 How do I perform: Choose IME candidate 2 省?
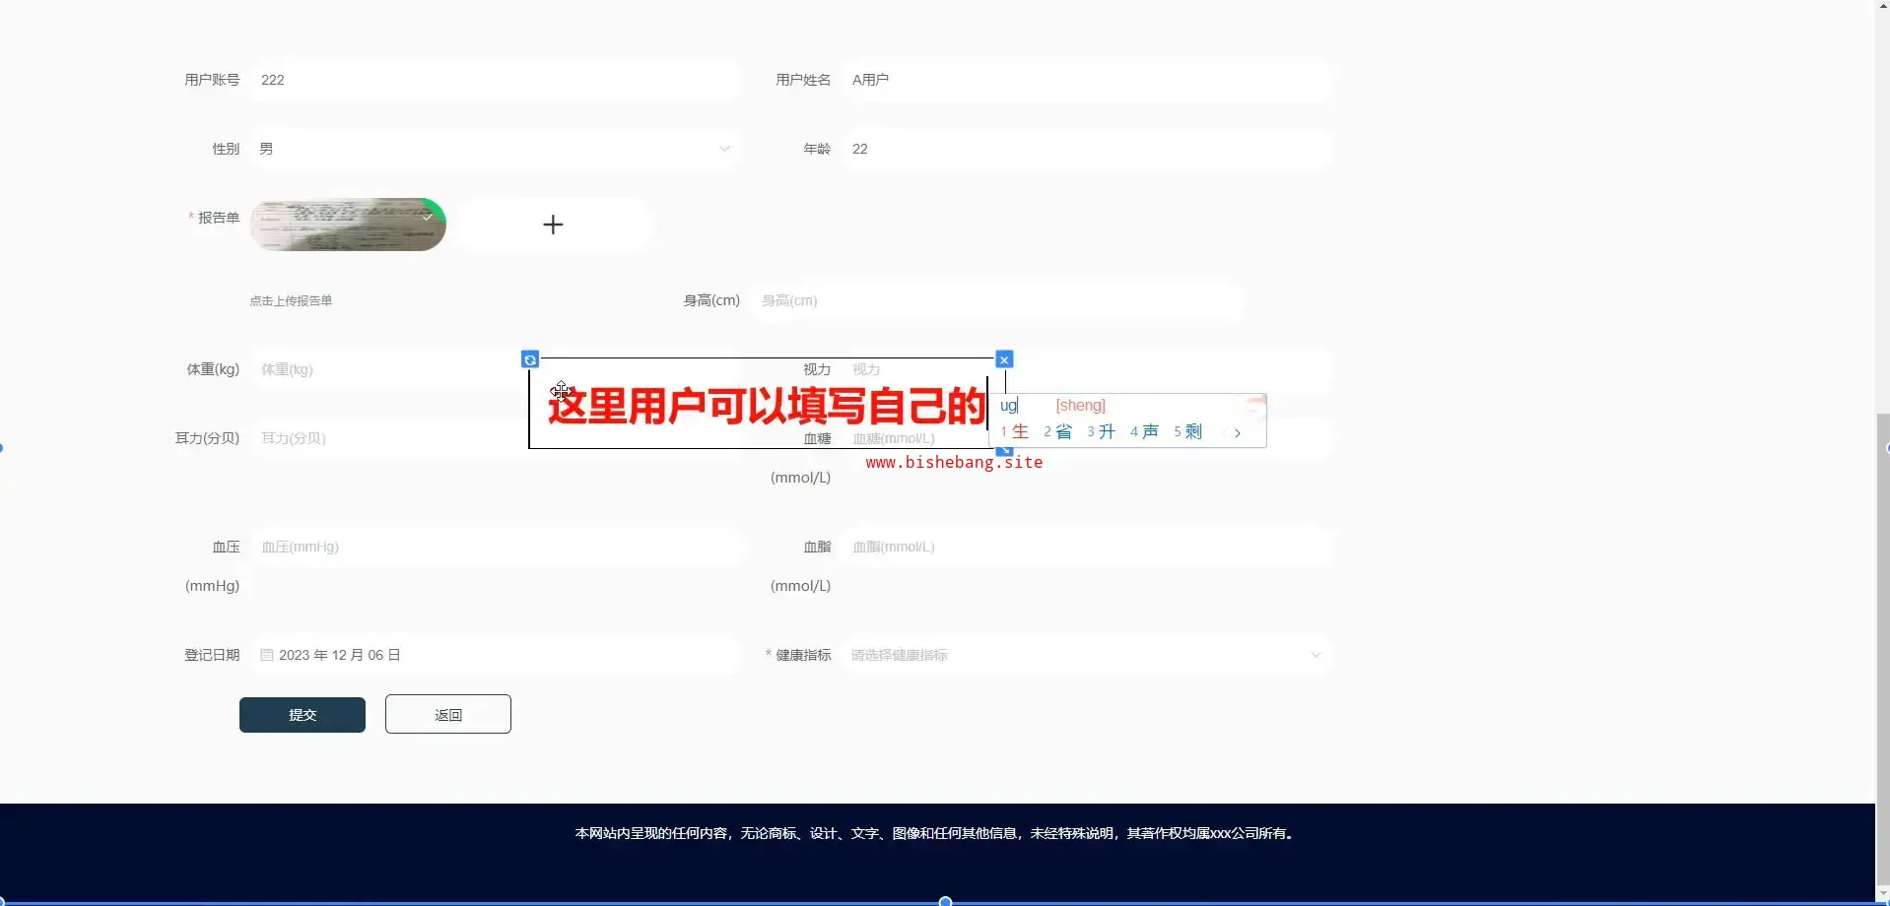1057,431
